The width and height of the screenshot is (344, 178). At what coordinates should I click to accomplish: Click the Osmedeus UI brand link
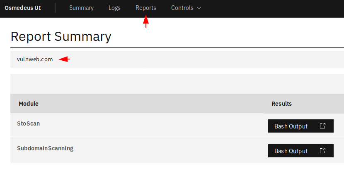pyautogui.click(x=23, y=8)
